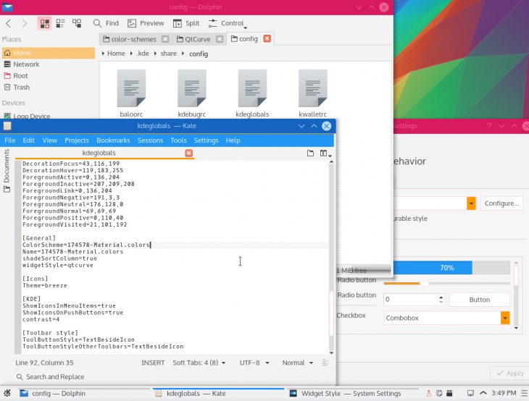Click Button in style preview
This screenshot has width=529, height=401.
[480, 300]
